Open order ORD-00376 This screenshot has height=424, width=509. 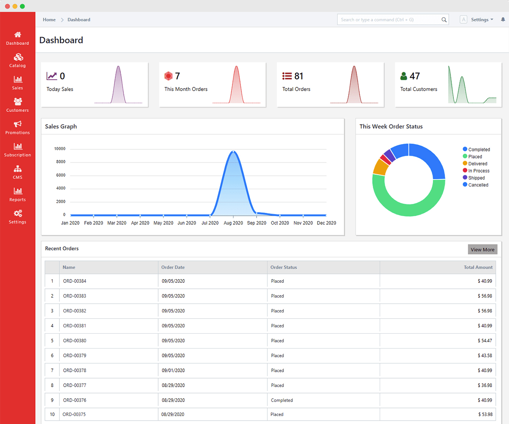[75, 400]
